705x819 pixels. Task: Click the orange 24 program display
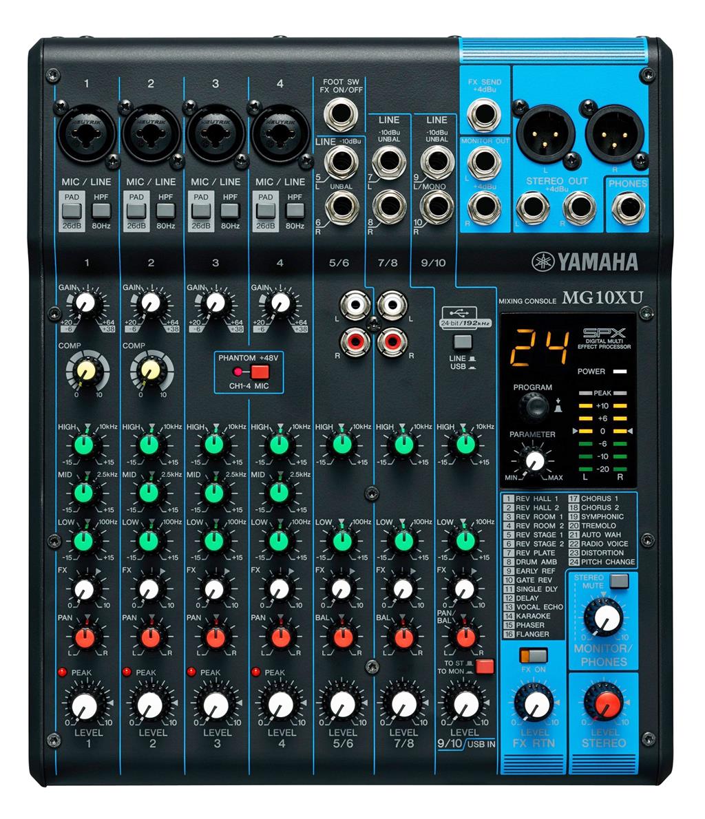[539, 347]
